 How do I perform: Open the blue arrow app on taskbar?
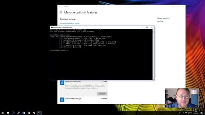pos(24,113)
